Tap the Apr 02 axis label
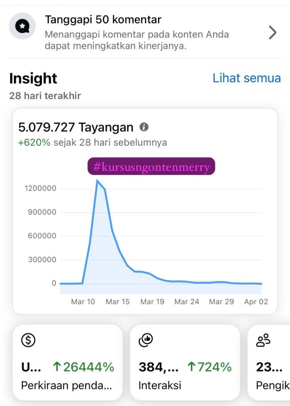The height and width of the screenshot is (406, 290). (x=256, y=302)
